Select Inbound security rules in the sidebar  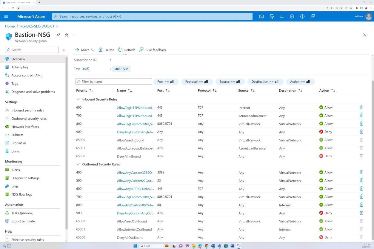pos(28,110)
